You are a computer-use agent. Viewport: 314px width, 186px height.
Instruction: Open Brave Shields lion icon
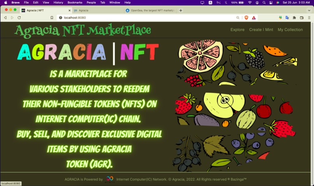coord(246,18)
